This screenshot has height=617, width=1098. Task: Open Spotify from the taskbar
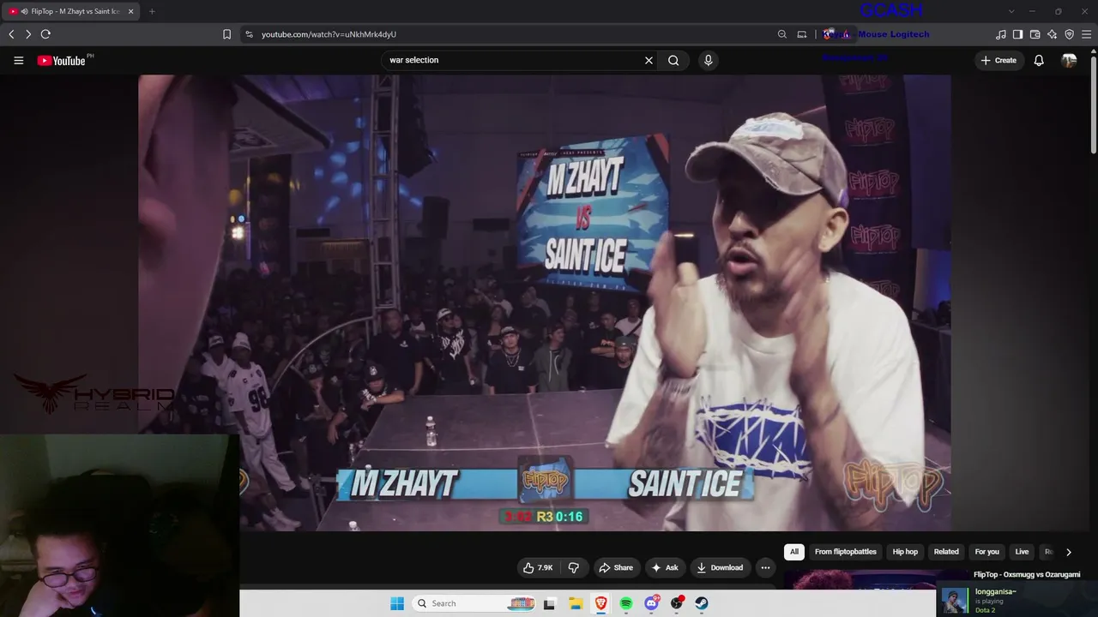[x=626, y=603]
